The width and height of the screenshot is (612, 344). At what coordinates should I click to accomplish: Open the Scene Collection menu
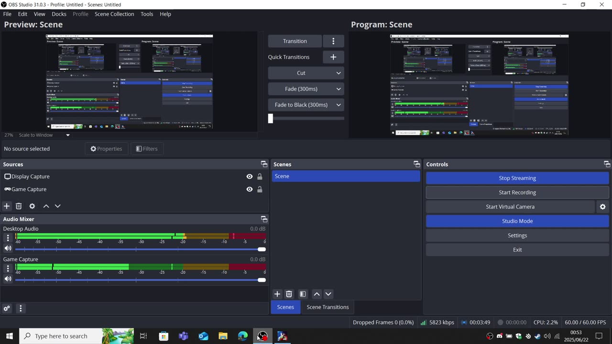coord(114,14)
